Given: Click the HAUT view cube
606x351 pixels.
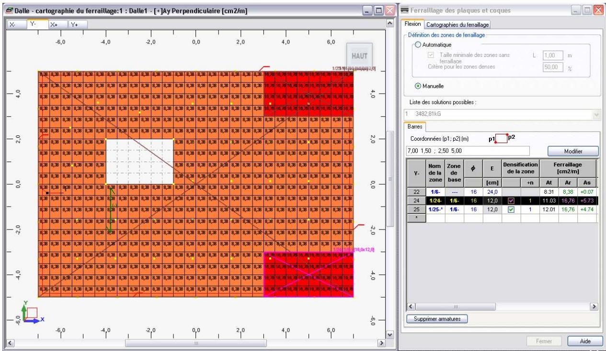Looking at the screenshot, I should coord(359,55).
